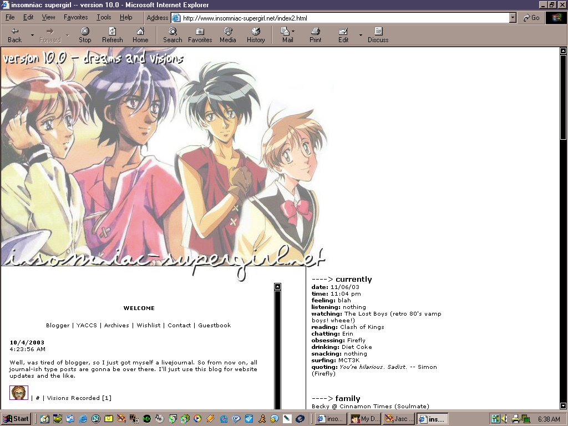Screen dimensions: 568x426
Task: Open the Discuss toolbar button
Action: coord(378,35)
